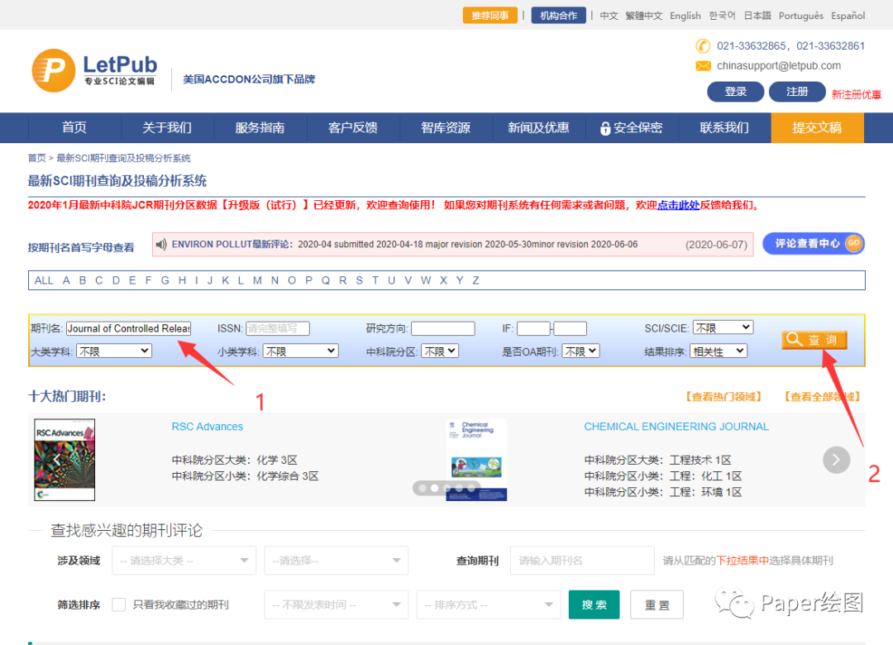Click the 查询期刊 journal name input
This screenshot has width=893, height=645.
582,561
